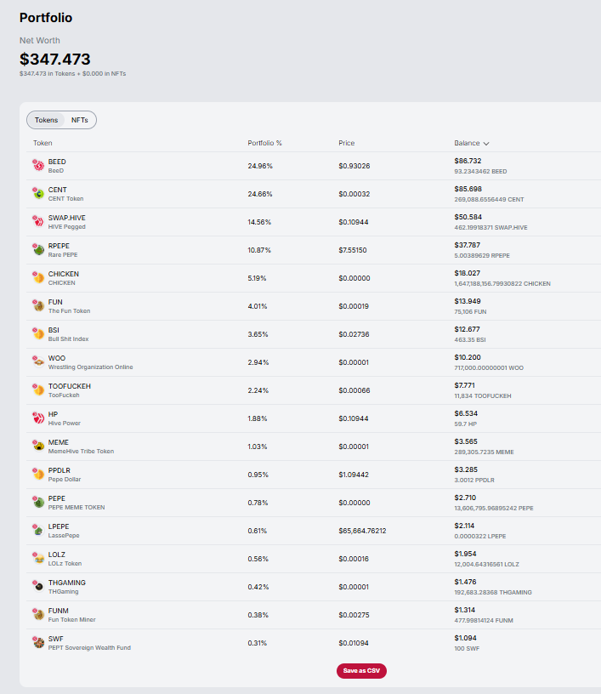Image resolution: width=601 pixels, height=694 pixels.
Task: Click the SWAP.HIVE token icon
Action: (38, 222)
